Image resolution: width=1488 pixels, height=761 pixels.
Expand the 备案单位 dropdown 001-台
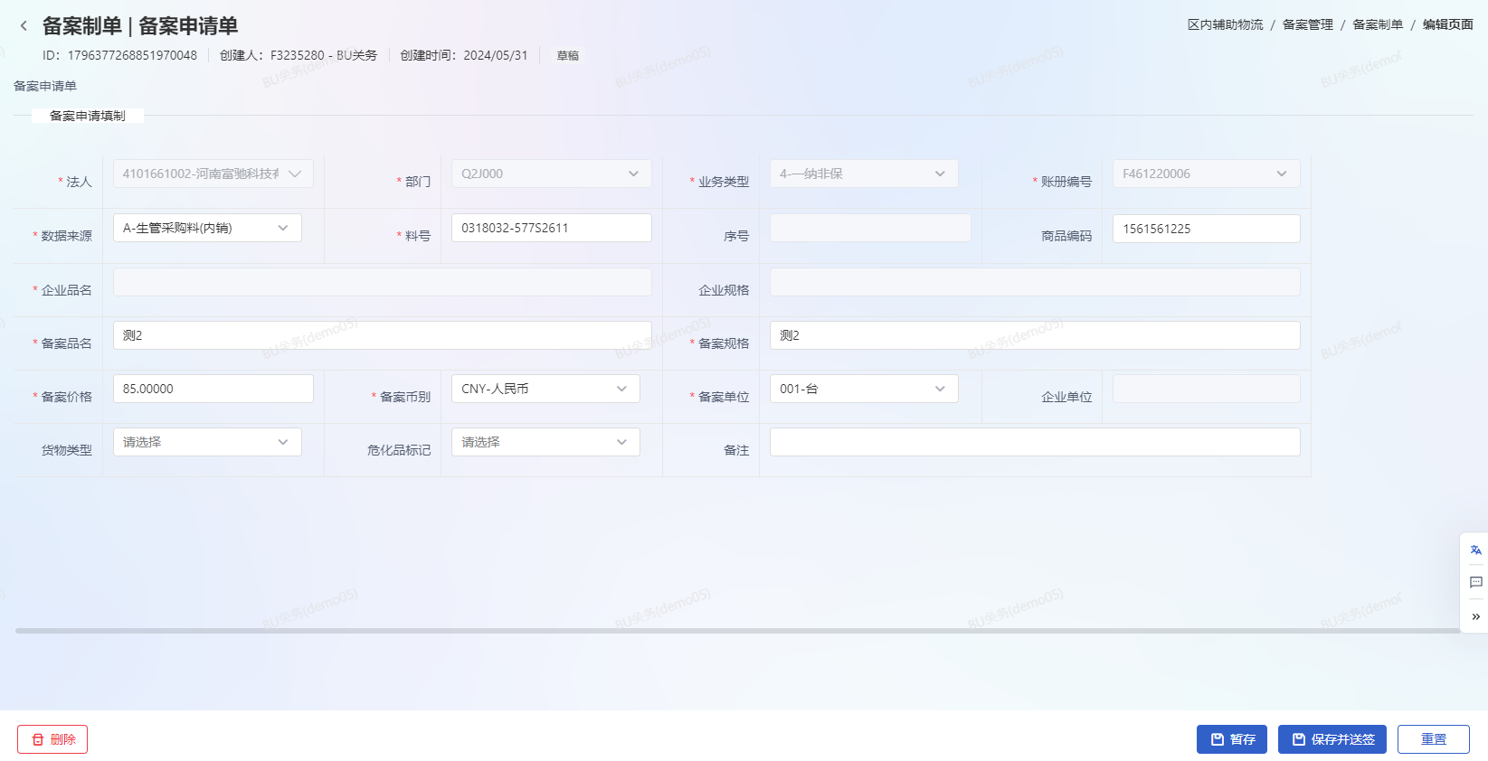tap(864, 389)
